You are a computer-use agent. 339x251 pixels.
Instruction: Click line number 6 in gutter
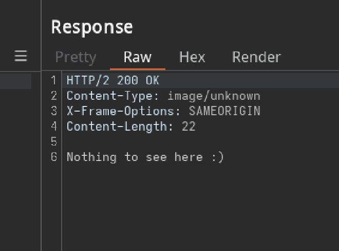(54, 157)
